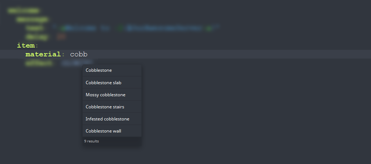Screen dimensions: 371x164
Task: Click the blurred key below "material"
Action: [x=39, y=63]
